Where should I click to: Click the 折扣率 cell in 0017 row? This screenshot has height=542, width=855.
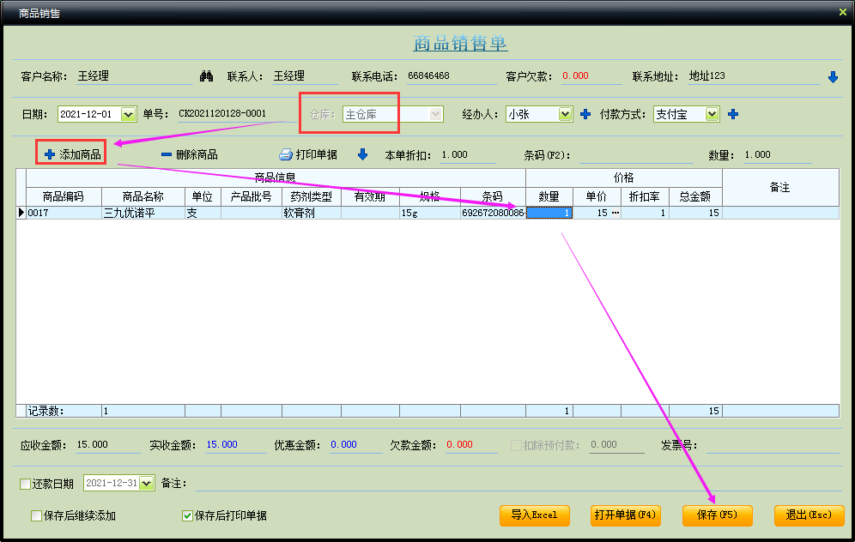(645, 213)
